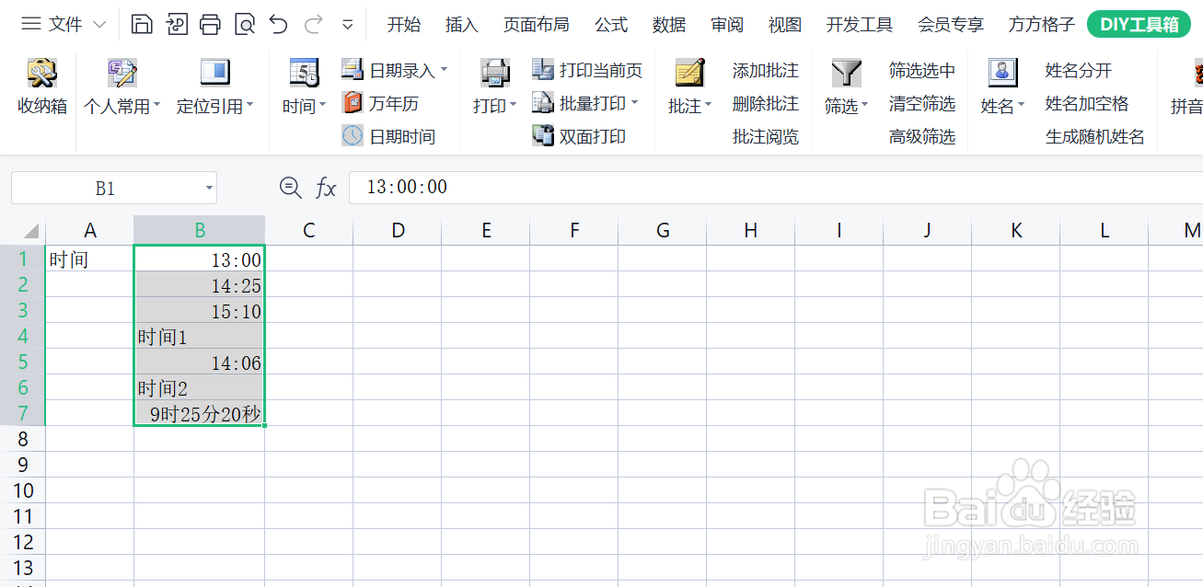The width and height of the screenshot is (1203, 587).
Task: Expand the 时间 dropdown arrow
Action: point(322,106)
